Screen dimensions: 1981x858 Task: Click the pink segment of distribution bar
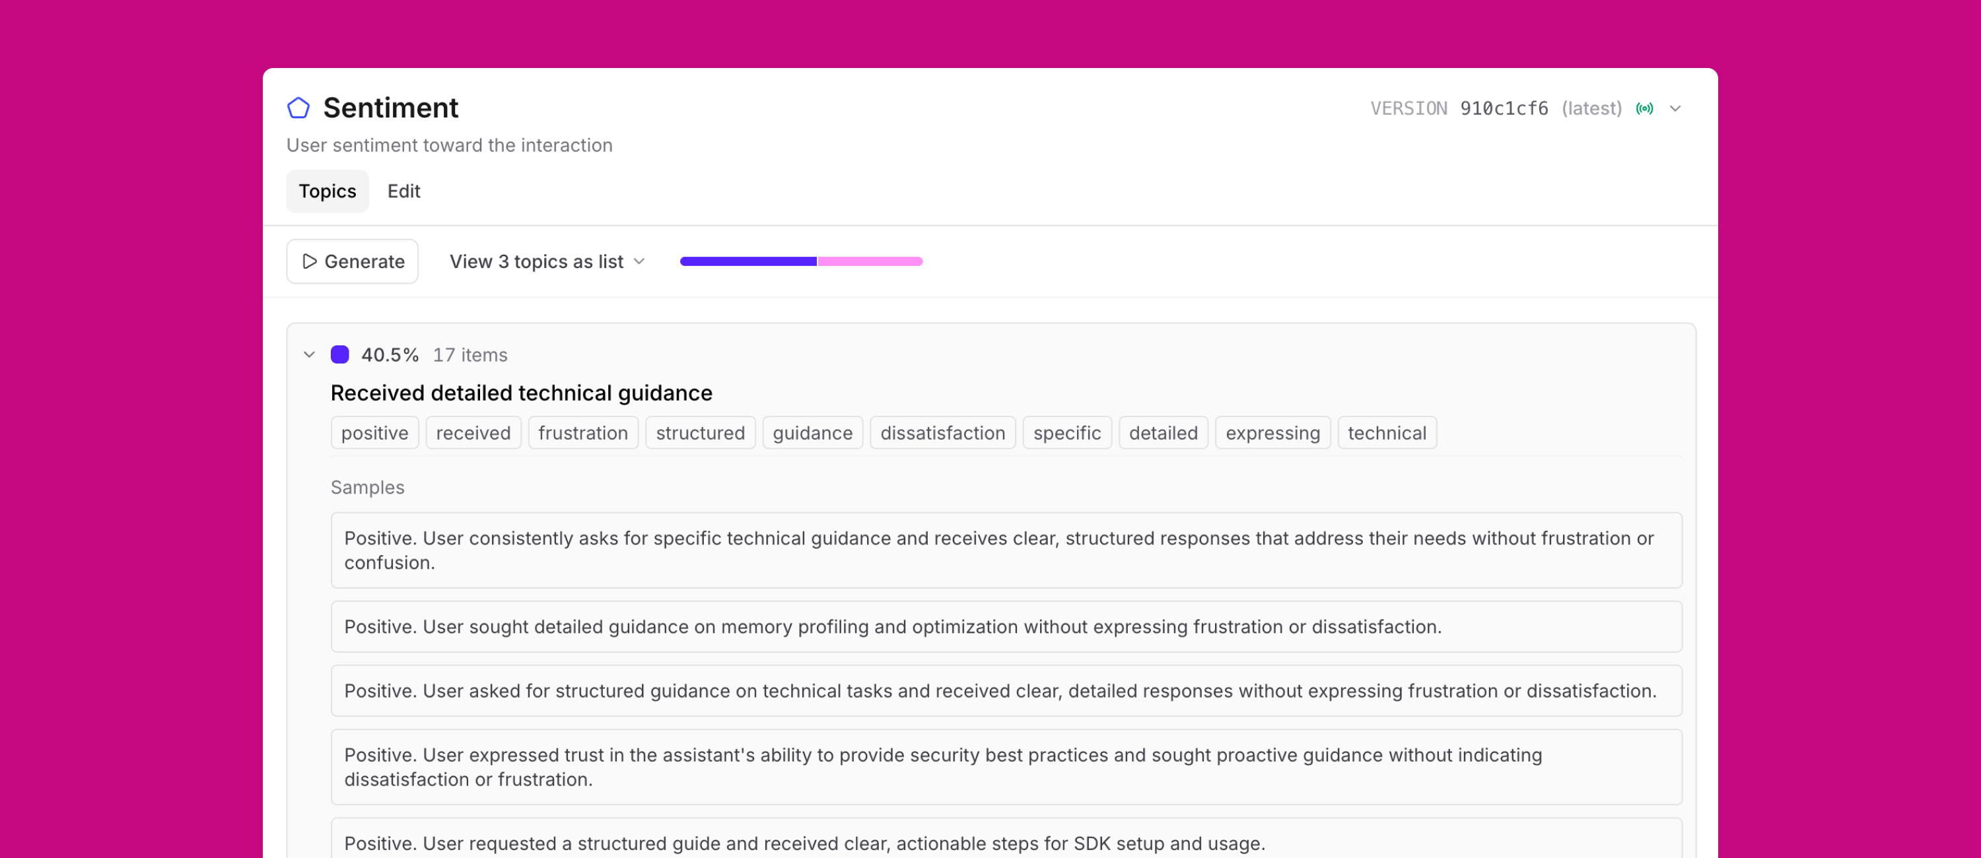point(869,261)
